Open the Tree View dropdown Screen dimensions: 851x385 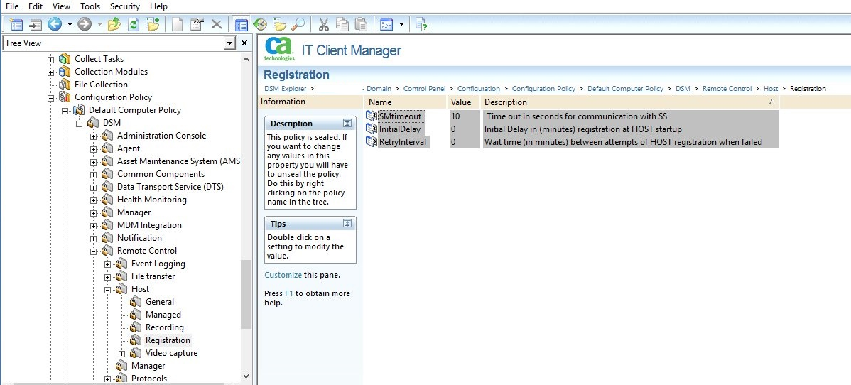(x=229, y=43)
